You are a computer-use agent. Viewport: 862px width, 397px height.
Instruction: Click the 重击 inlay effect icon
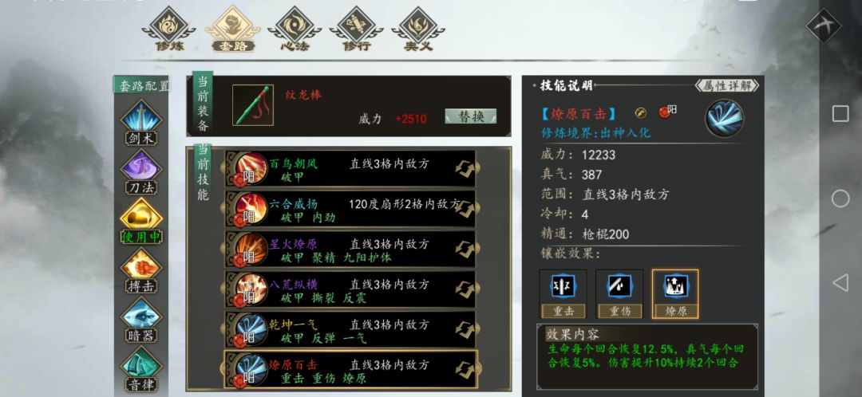[x=563, y=294]
